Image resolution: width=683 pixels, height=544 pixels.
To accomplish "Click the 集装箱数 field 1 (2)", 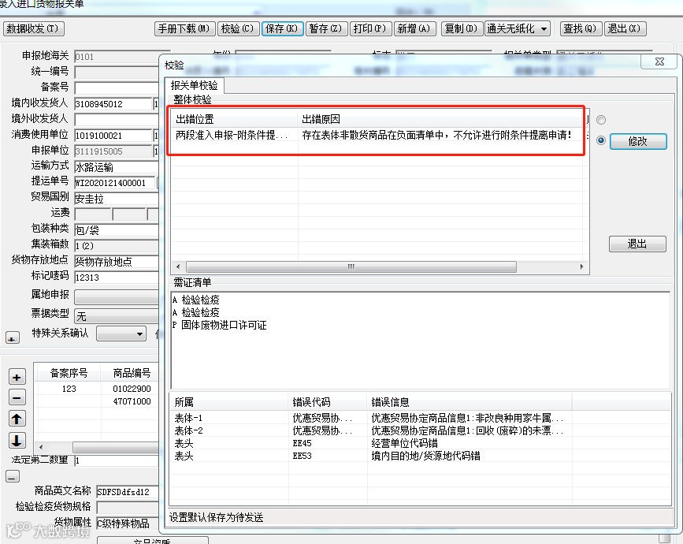I will click(x=117, y=246).
